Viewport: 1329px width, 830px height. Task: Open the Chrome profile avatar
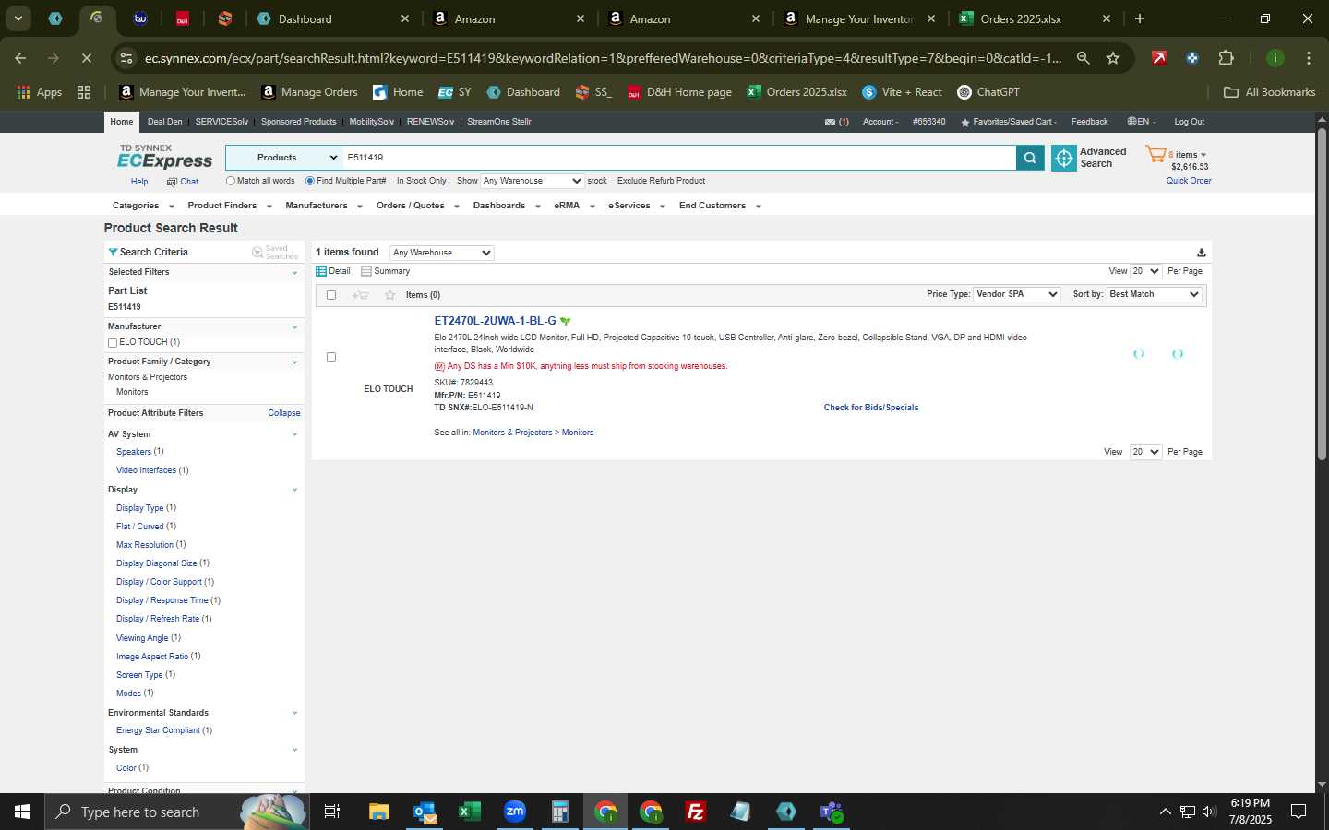point(1275,58)
